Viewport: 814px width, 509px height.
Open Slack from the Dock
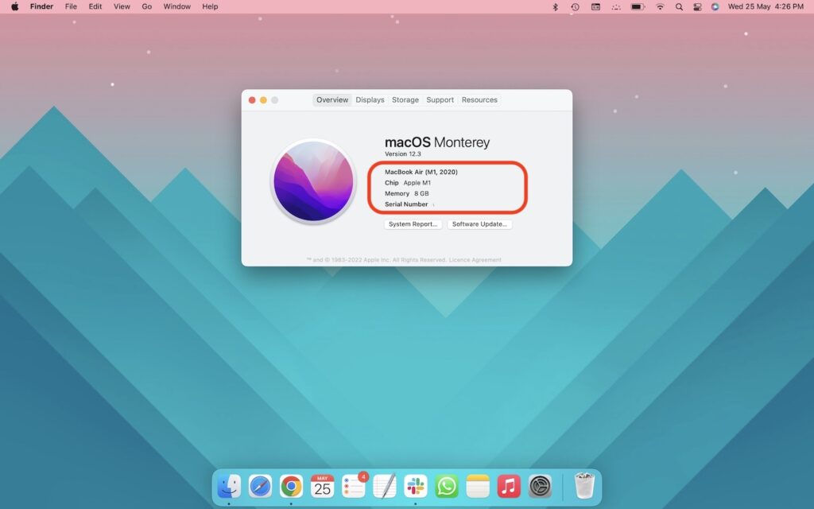tap(416, 484)
